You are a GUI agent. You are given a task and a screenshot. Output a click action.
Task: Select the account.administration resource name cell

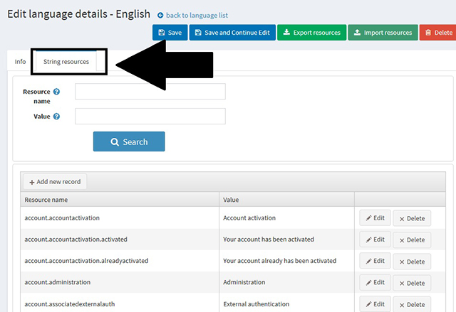[x=120, y=282]
